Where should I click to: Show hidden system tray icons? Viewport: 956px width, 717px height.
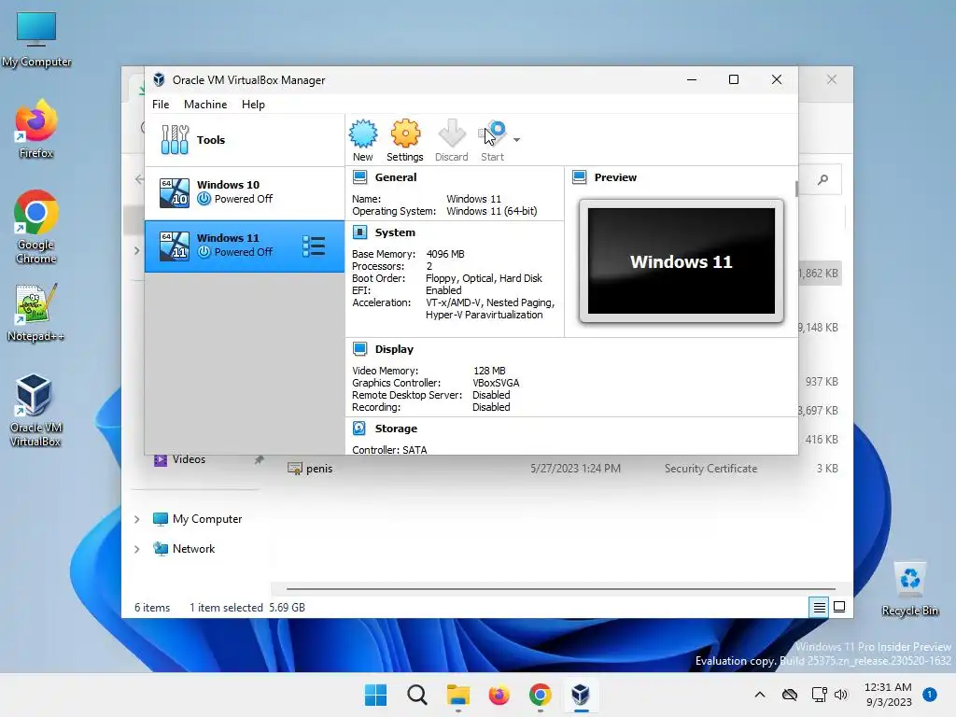(x=760, y=695)
